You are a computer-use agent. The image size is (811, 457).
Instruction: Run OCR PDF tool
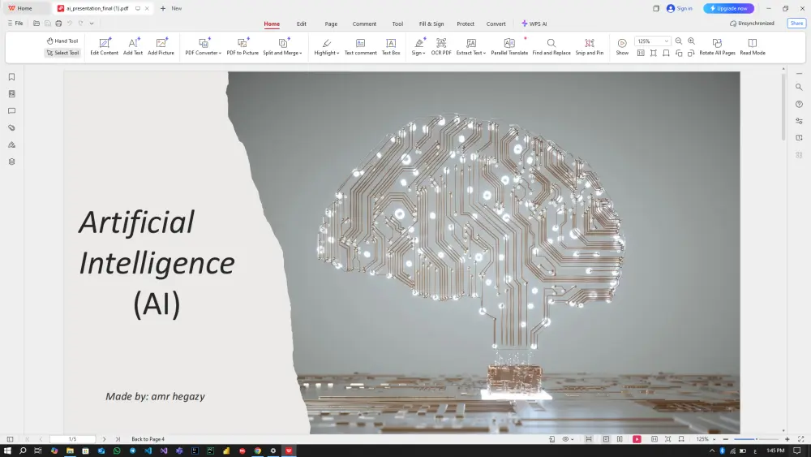point(441,46)
